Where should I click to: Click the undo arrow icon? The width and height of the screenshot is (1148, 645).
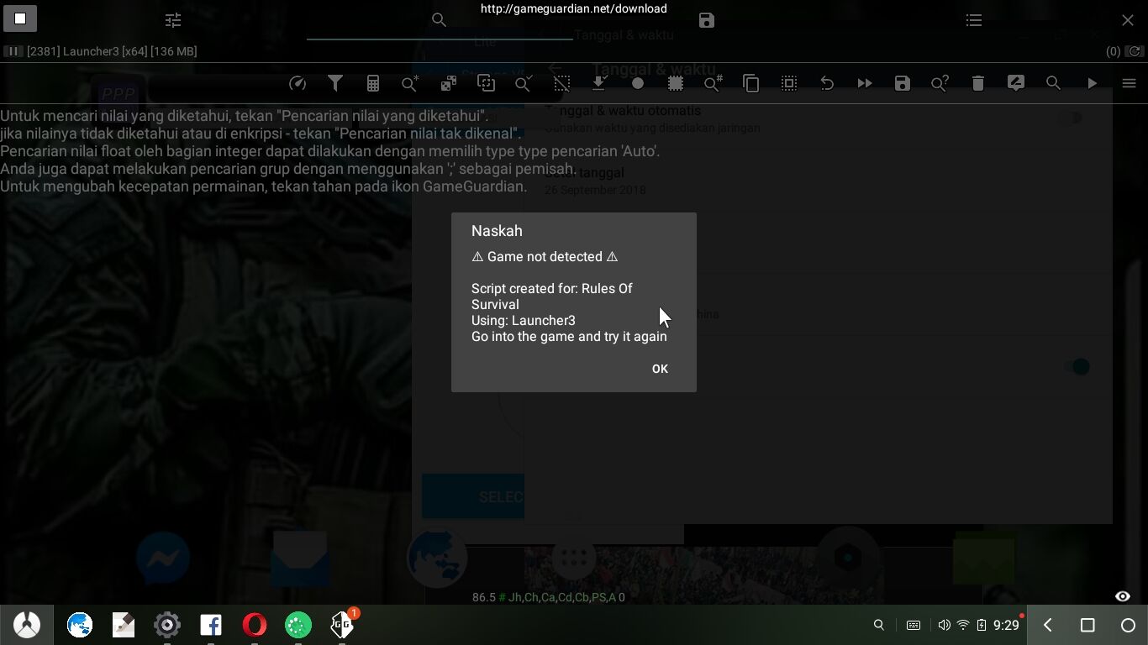827,83
